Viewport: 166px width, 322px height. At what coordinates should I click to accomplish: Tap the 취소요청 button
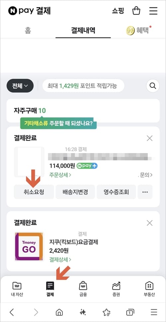(34, 192)
